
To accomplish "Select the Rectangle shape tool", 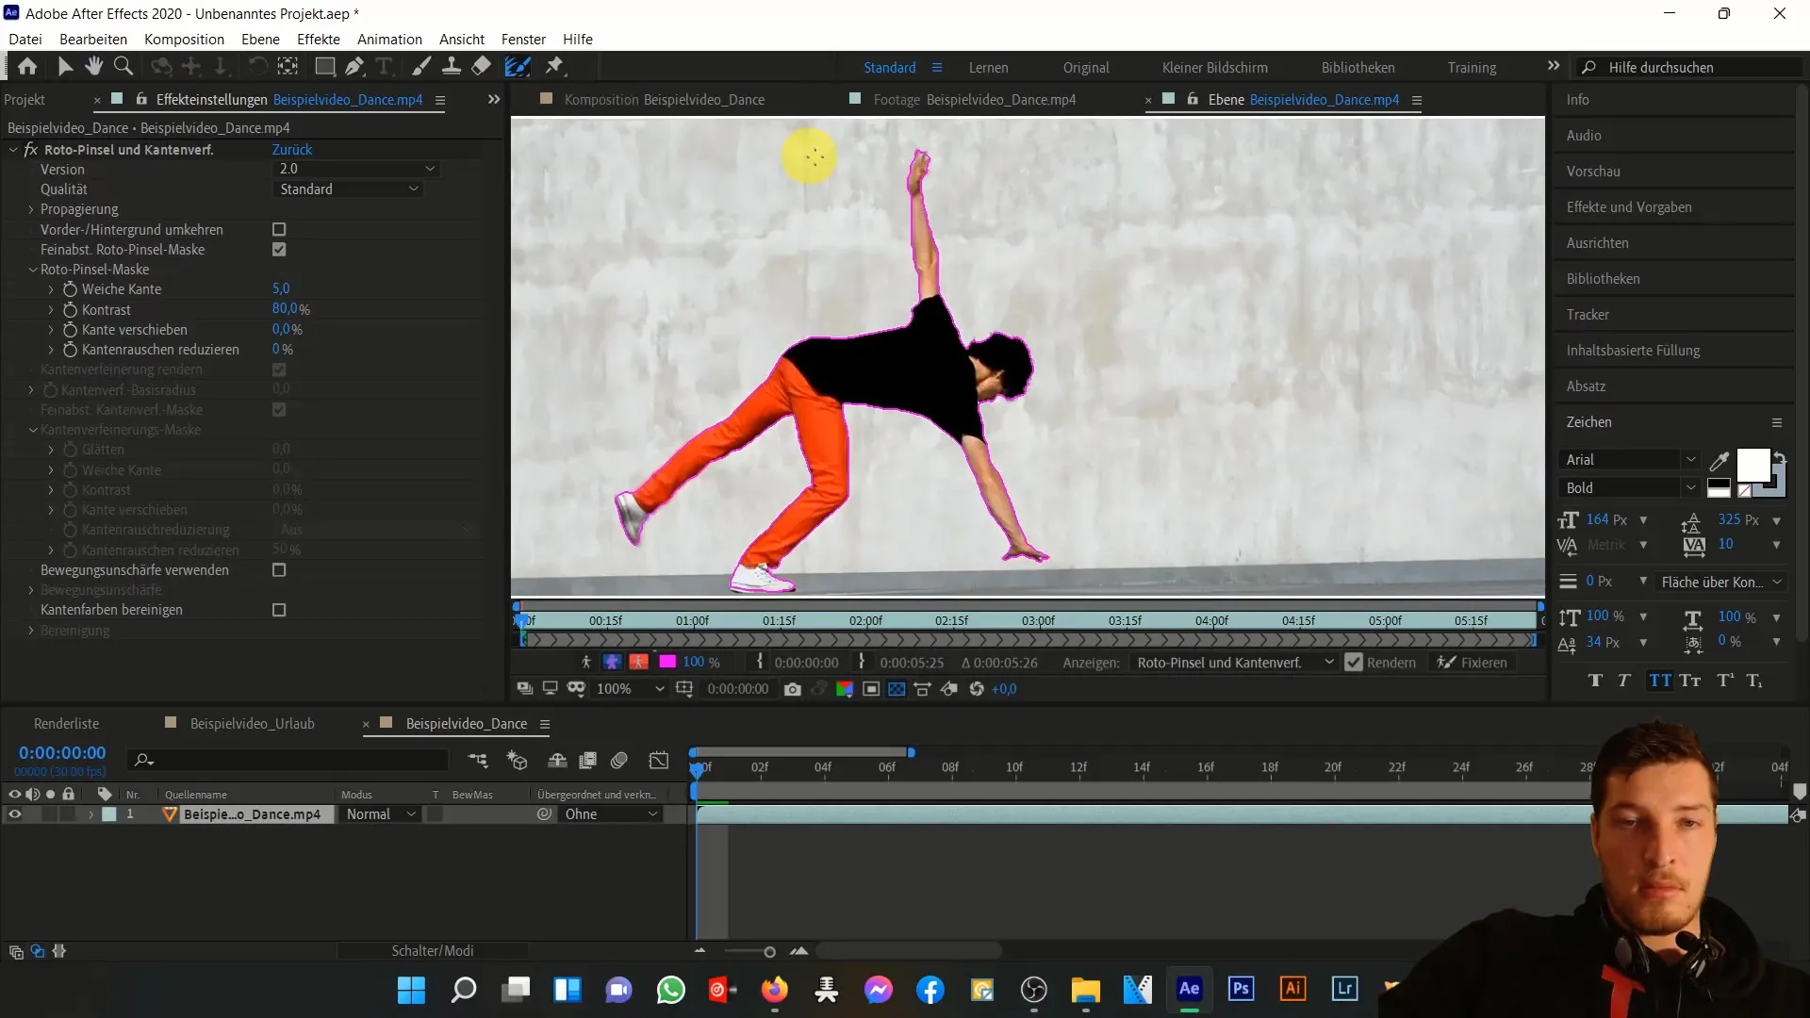I will (x=324, y=66).
